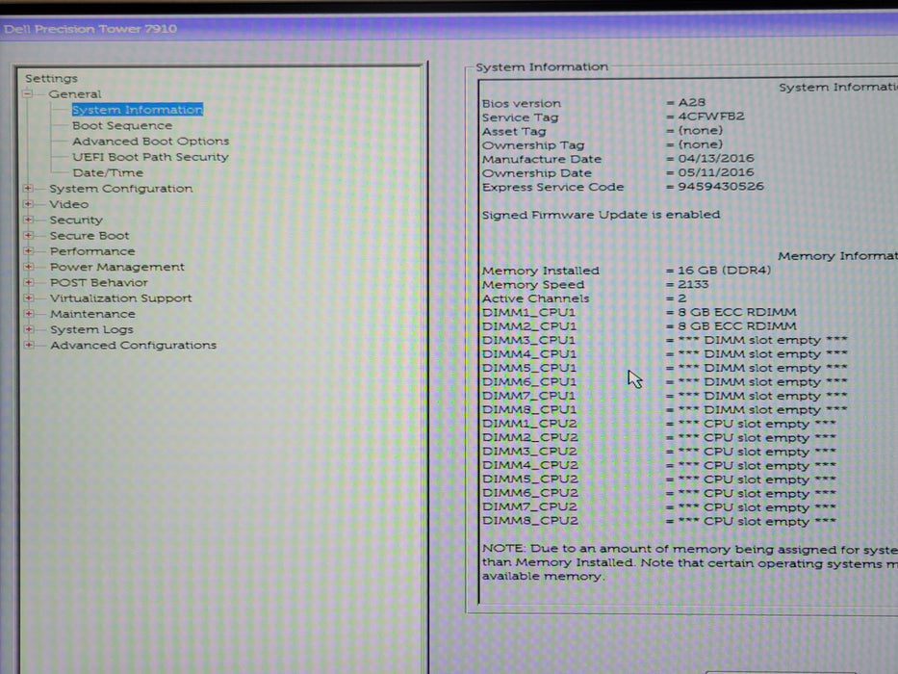Image resolution: width=898 pixels, height=674 pixels.
Task: Expand the System Logs node
Action: pyautogui.click(x=28, y=329)
